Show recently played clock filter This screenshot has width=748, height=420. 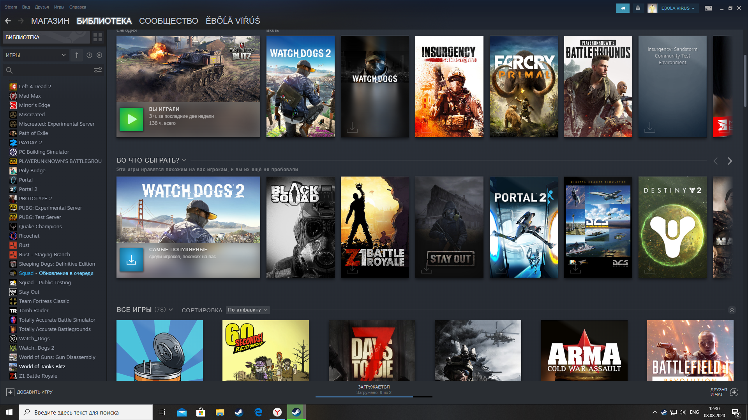(x=89, y=55)
